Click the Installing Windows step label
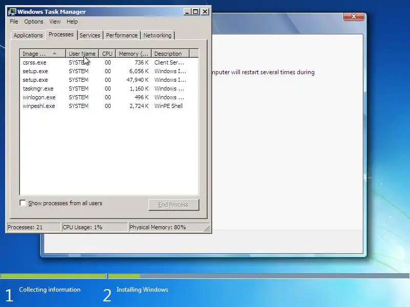The height and width of the screenshot is (307, 410). [x=142, y=290]
